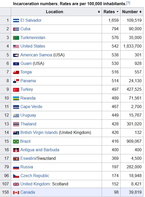Open the United States link
Screen dimensions: 145x197
pyautogui.click(x=33, y=46)
